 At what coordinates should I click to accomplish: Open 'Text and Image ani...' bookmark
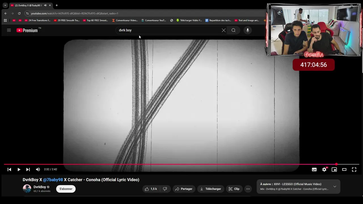247,20
